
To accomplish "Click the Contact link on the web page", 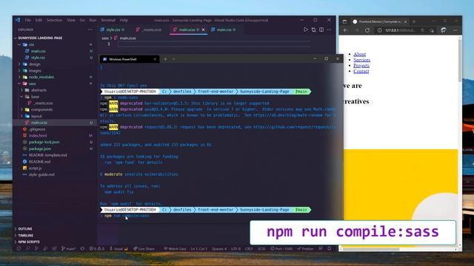I will 361,71.
